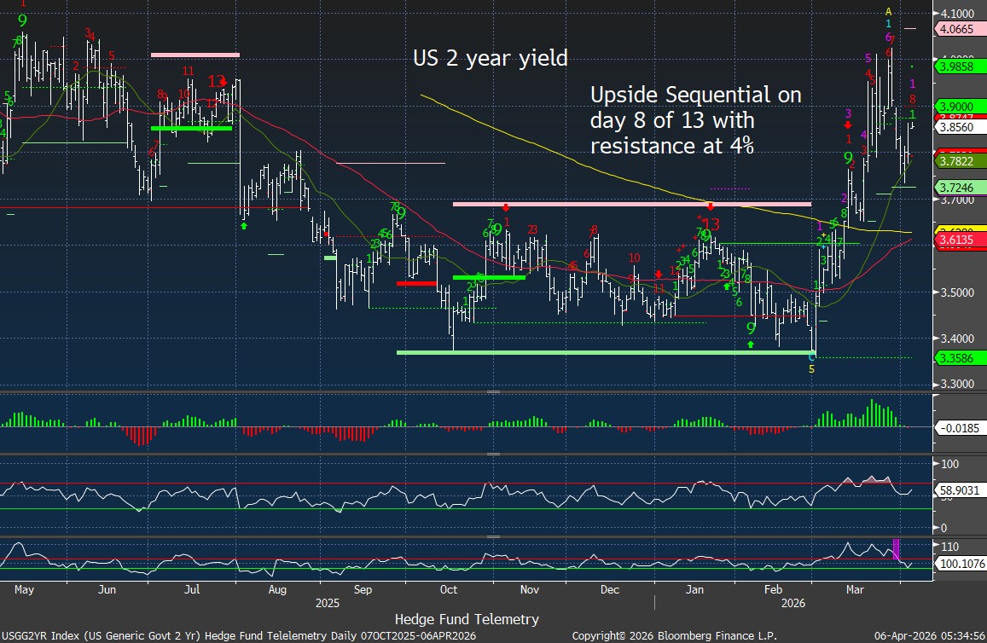The image size is (987, 643).
Task: Click the Hedge Fund Telemetry footer text
Action: click(467, 619)
